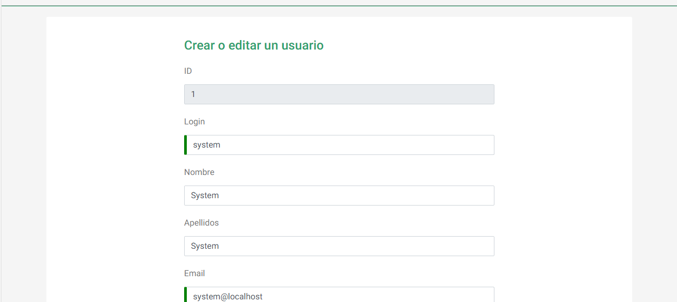Click the ID label
The image size is (677, 302).
click(188, 71)
